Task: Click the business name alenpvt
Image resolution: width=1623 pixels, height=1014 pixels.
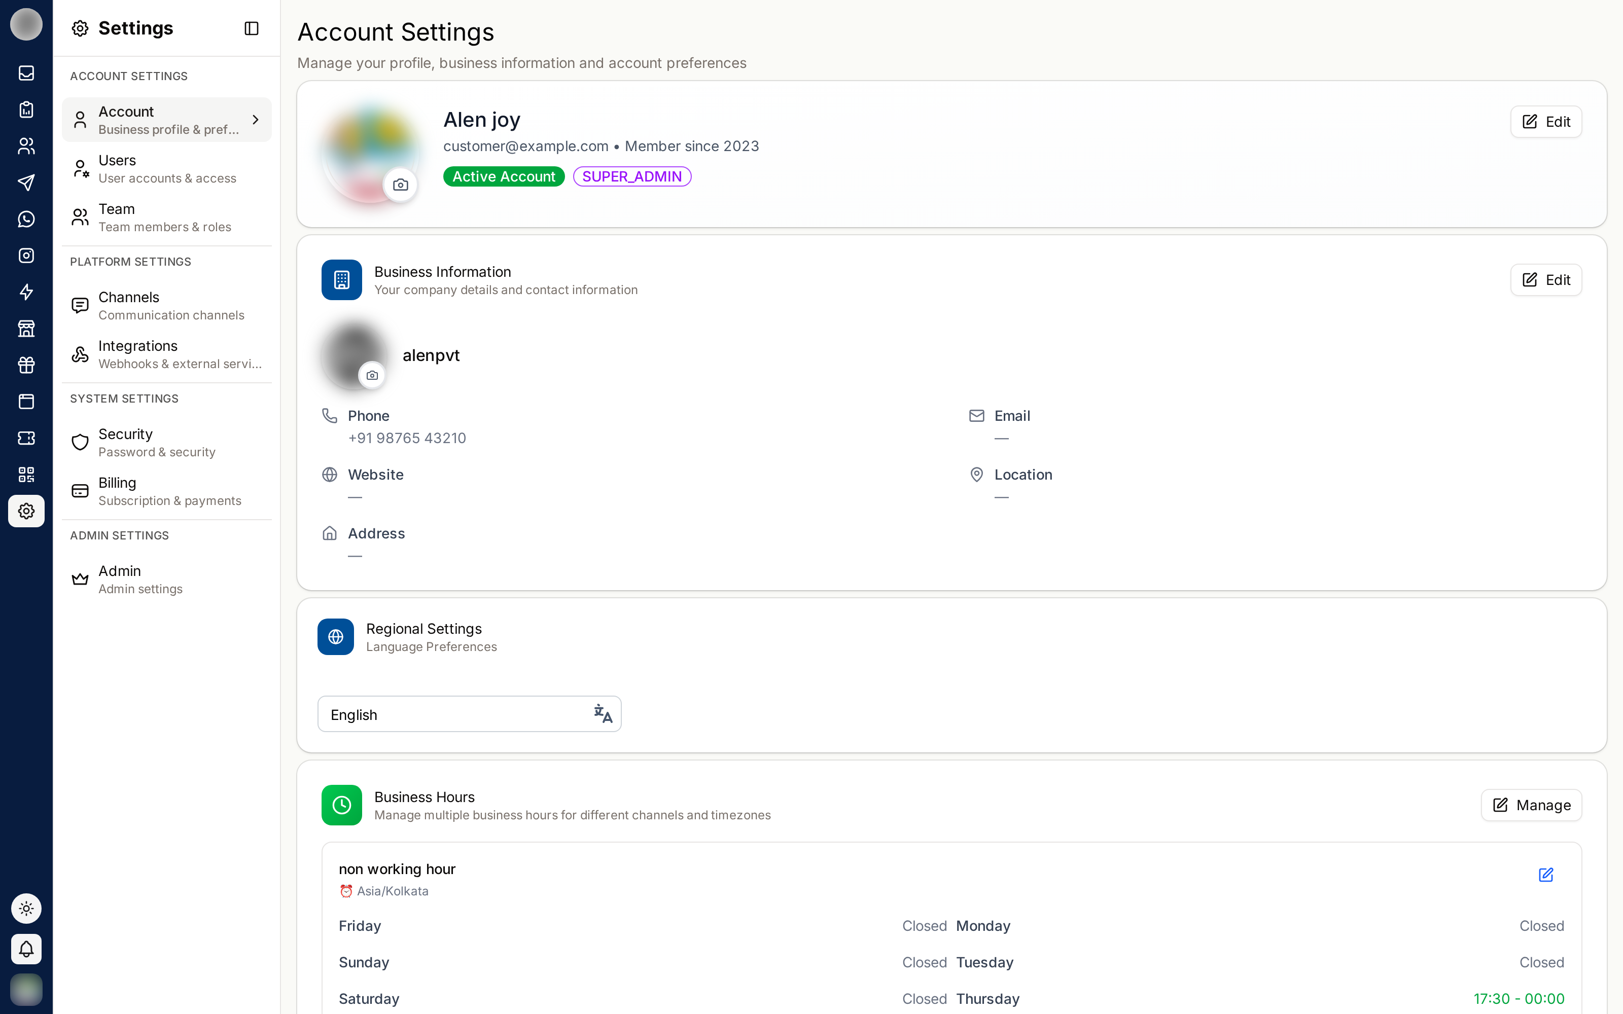Action: coord(431,355)
